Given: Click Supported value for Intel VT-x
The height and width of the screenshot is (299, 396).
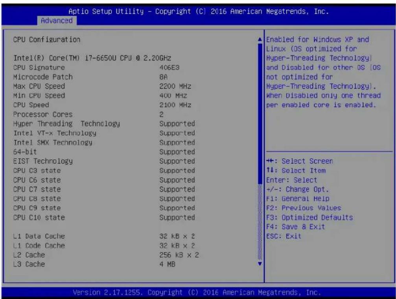Looking at the screenshot, I should click(177, 133).
